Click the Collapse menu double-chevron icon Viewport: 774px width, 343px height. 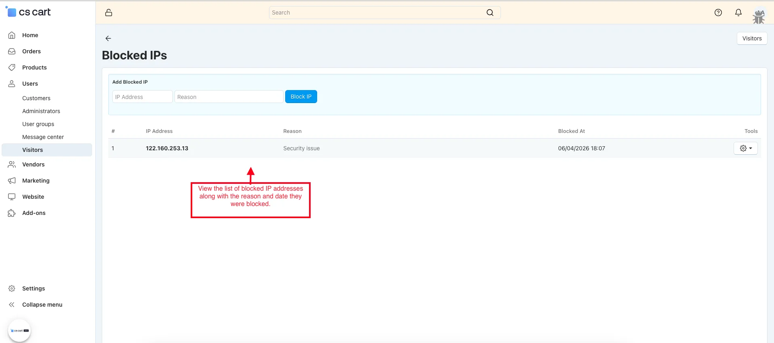click(x=12, y=305)
